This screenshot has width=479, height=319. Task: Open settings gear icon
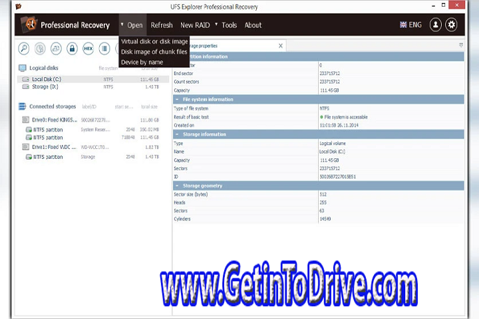[x=451, y=25]
